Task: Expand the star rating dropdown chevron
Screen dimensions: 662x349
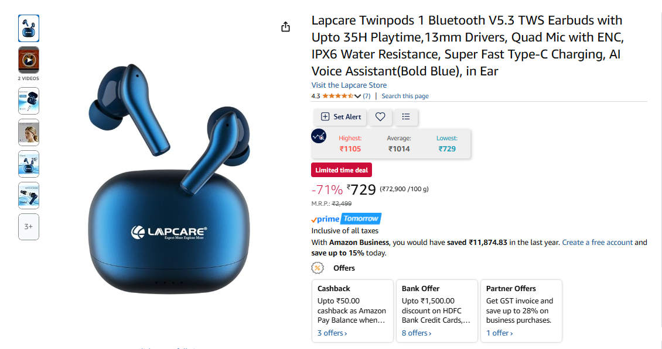Action: coord(357,96)
